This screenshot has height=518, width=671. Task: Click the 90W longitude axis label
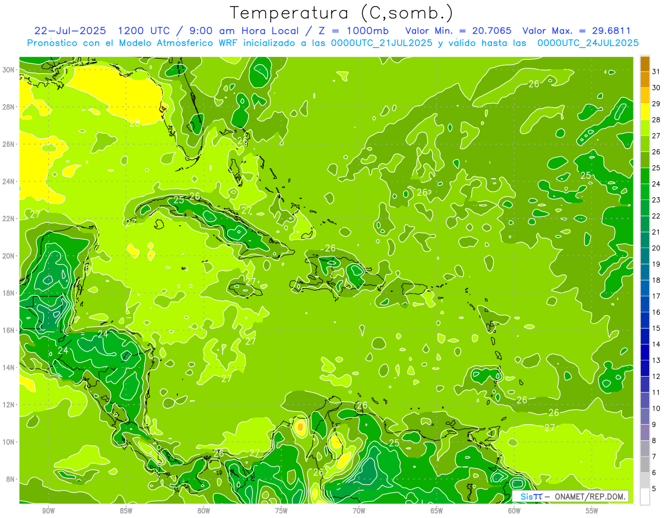(x=48, y=511)
